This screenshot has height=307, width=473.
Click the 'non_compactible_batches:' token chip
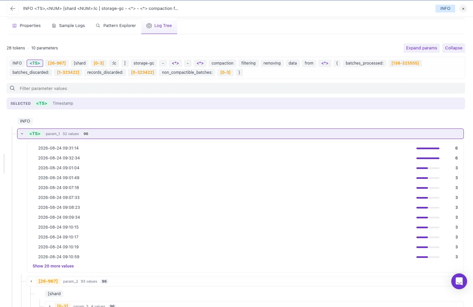tap(187, 72)
